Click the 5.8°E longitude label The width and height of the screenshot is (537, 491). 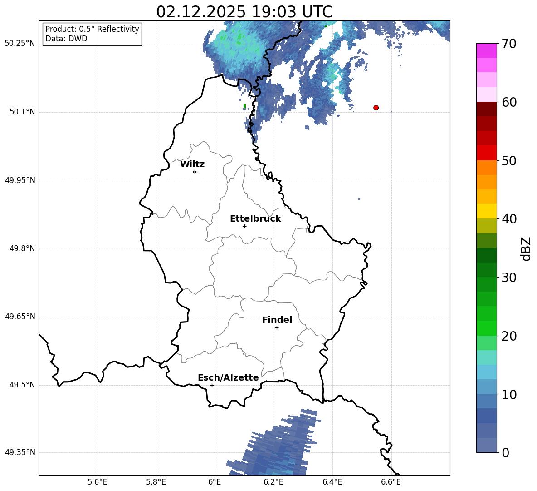tap(156, 482)
